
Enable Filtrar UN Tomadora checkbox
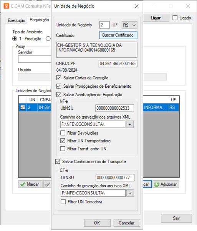point(63,202)
